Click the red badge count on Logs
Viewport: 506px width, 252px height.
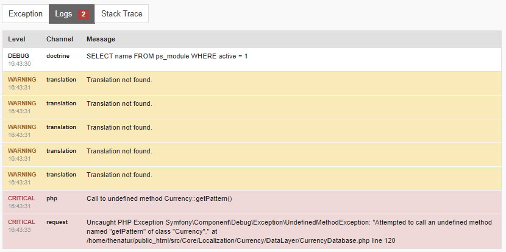[83, 14]
